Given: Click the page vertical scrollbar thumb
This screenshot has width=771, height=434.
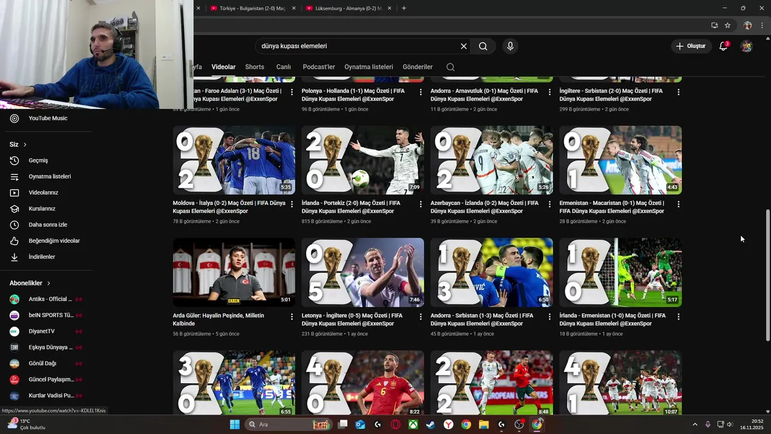Looking at the screenshot, I should click(x=767, y=276).
